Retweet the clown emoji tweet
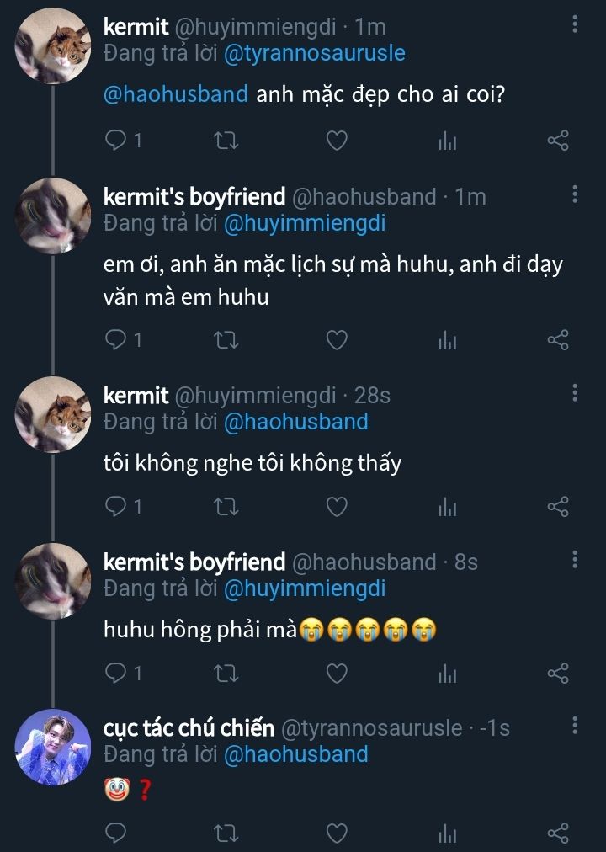This screenshot has width=606, height=852. click(226, 833)
